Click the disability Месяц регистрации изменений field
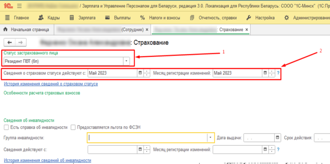This screenshot has width=330, height=164. point(238,150)
